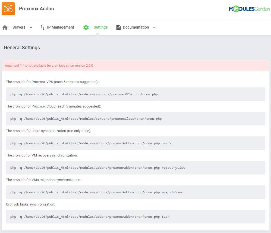This screenshot has width=271, height=233.
Task: Click the Proxmox Cloud cron job label
Action: coord(53,106)
